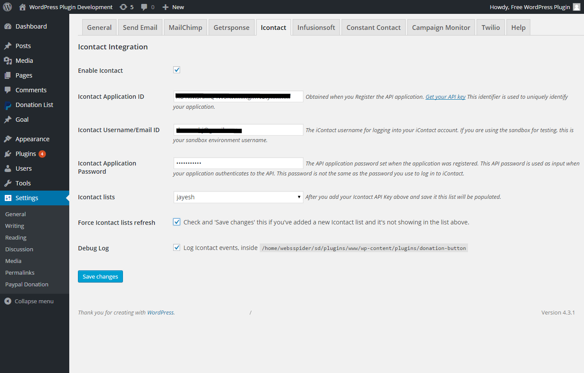
Task: Open the Permalinks settings submenu
Action: 20,272
